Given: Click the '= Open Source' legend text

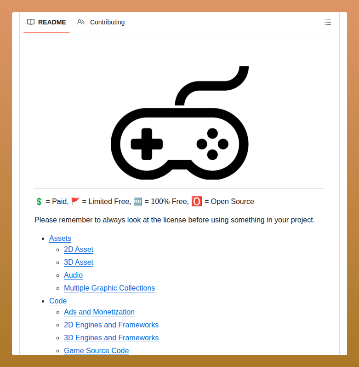Looking at the screenshot, I should (229, 201).
